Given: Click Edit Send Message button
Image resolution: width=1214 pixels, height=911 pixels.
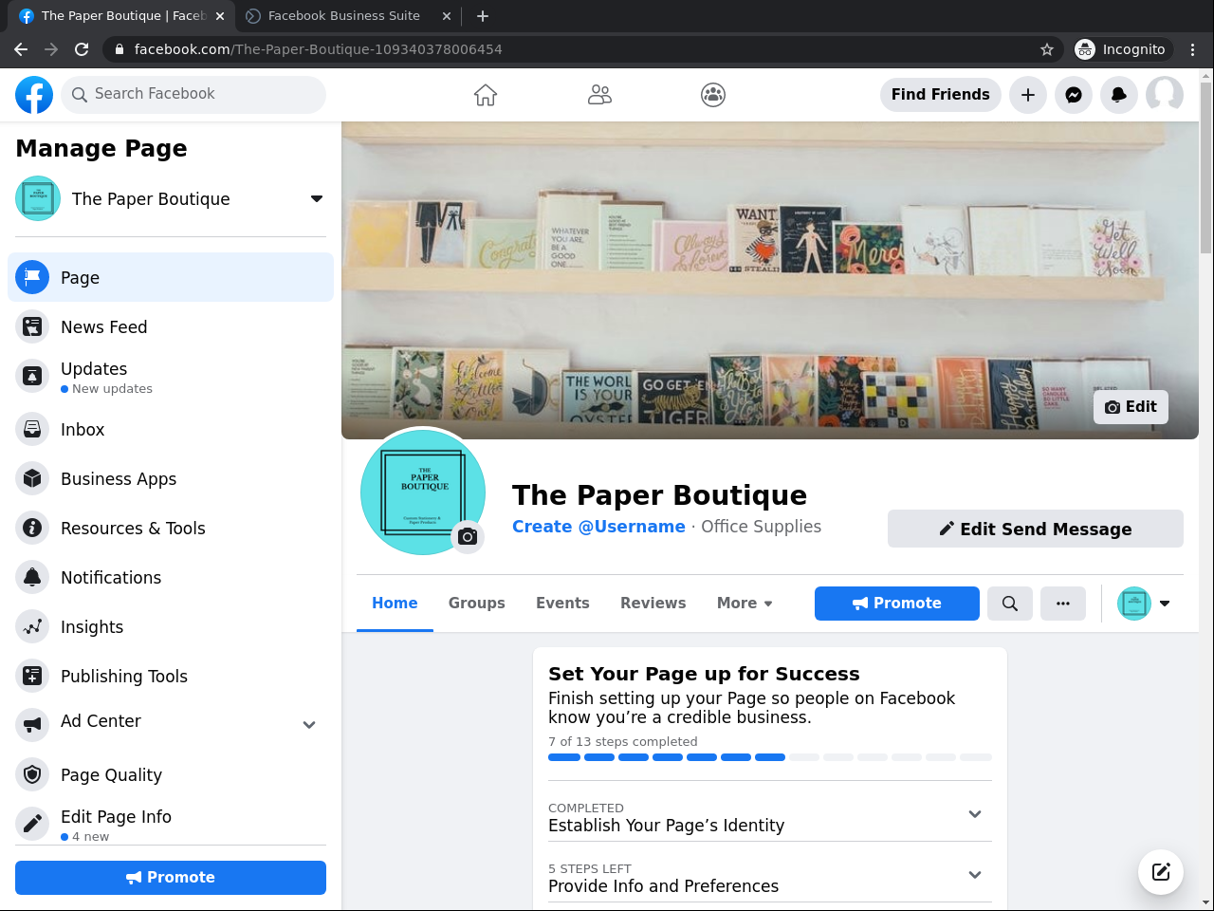Looking at the screenshot, I should pyautogui.click(x=1036, y=529).
